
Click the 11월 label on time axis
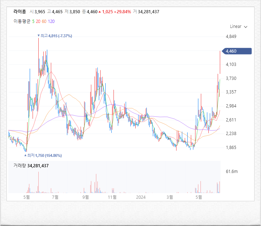point(112,197)
